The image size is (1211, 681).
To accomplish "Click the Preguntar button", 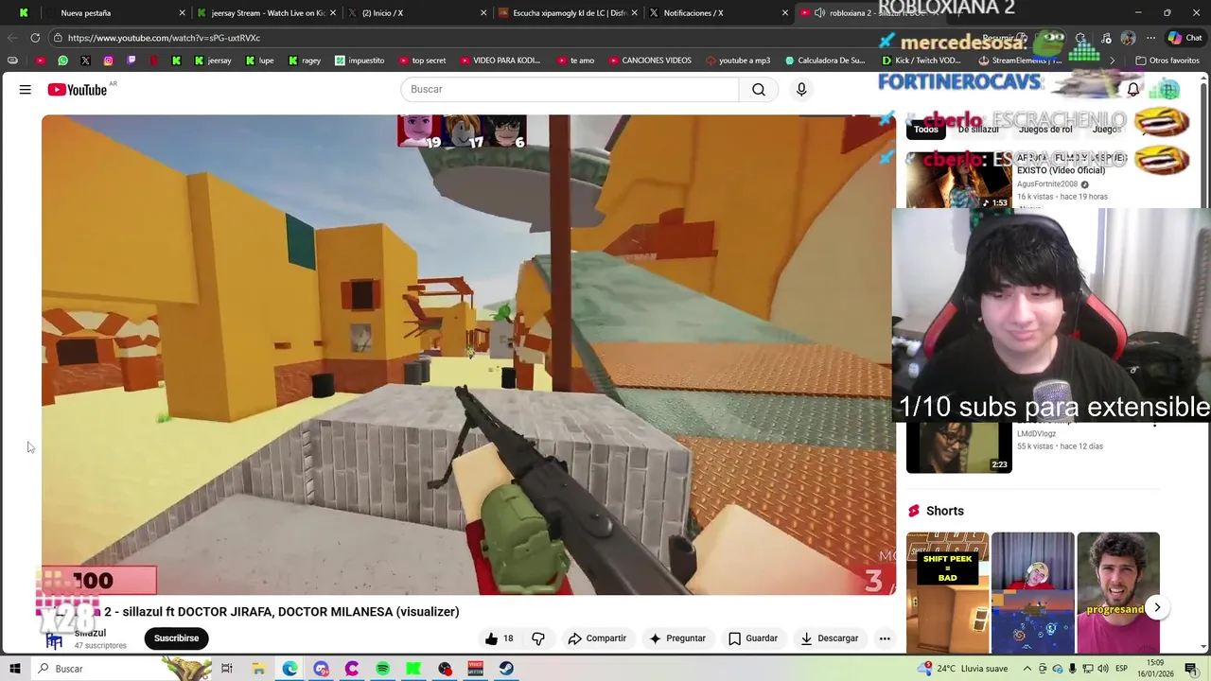I will [x=676, y=638].
